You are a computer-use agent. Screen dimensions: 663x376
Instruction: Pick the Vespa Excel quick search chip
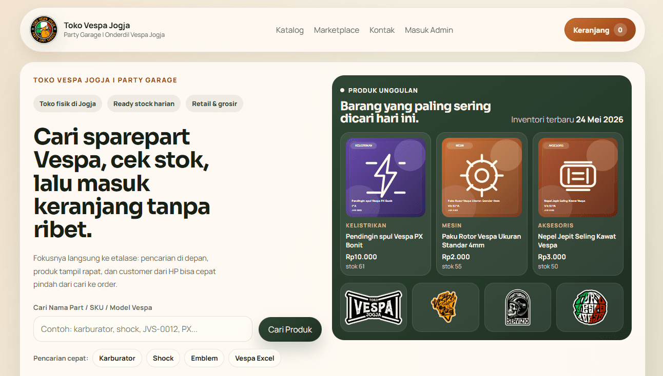pos(255,358)
